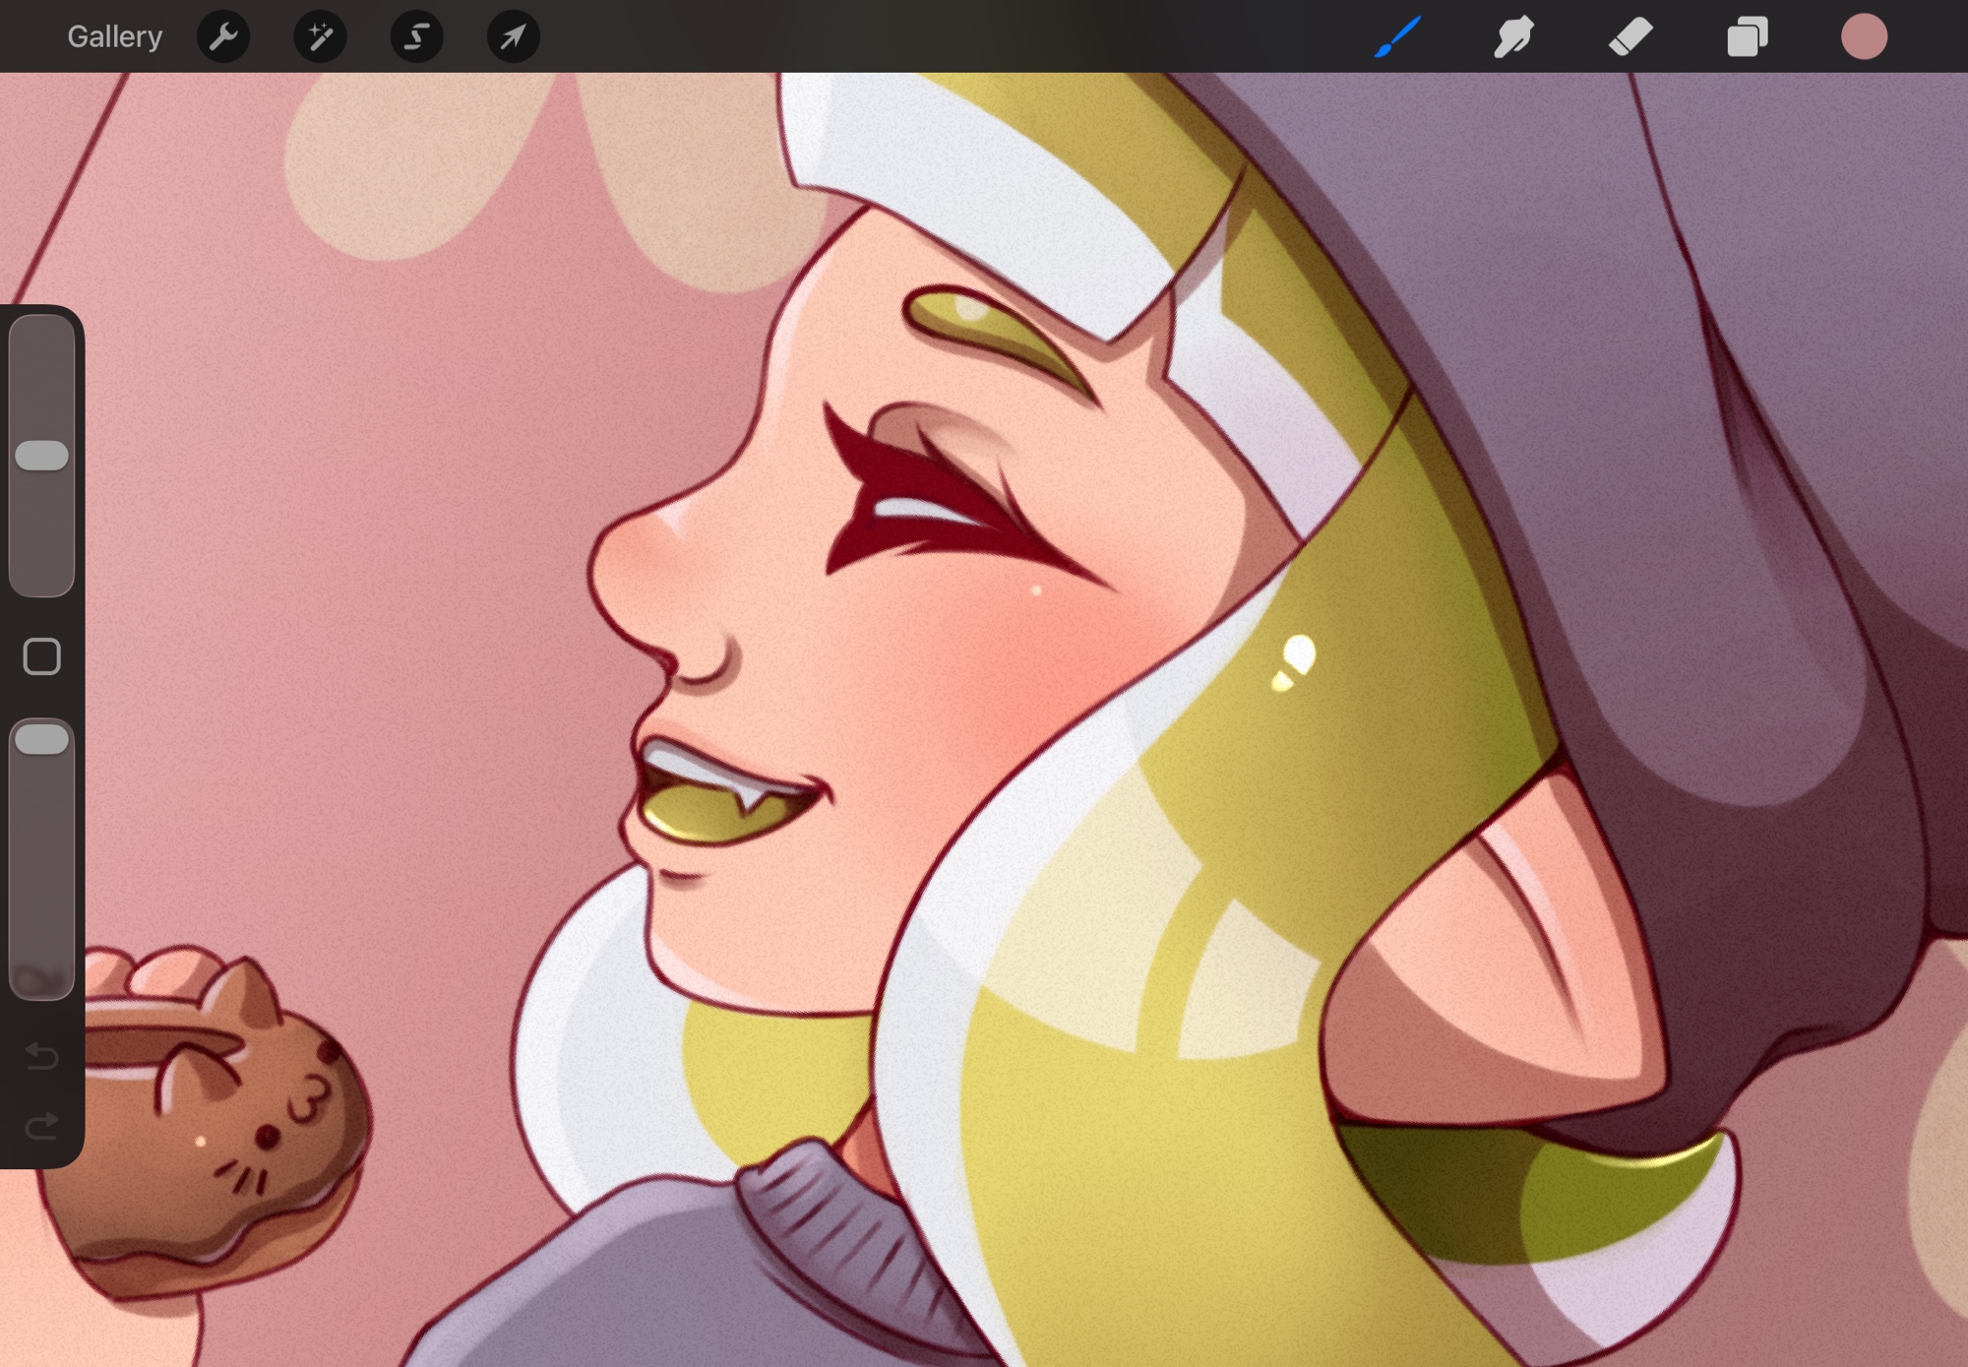1968x1367 pixels.
Task: Tap the Redo arrow in sidebar
Action: (41, 1125)
